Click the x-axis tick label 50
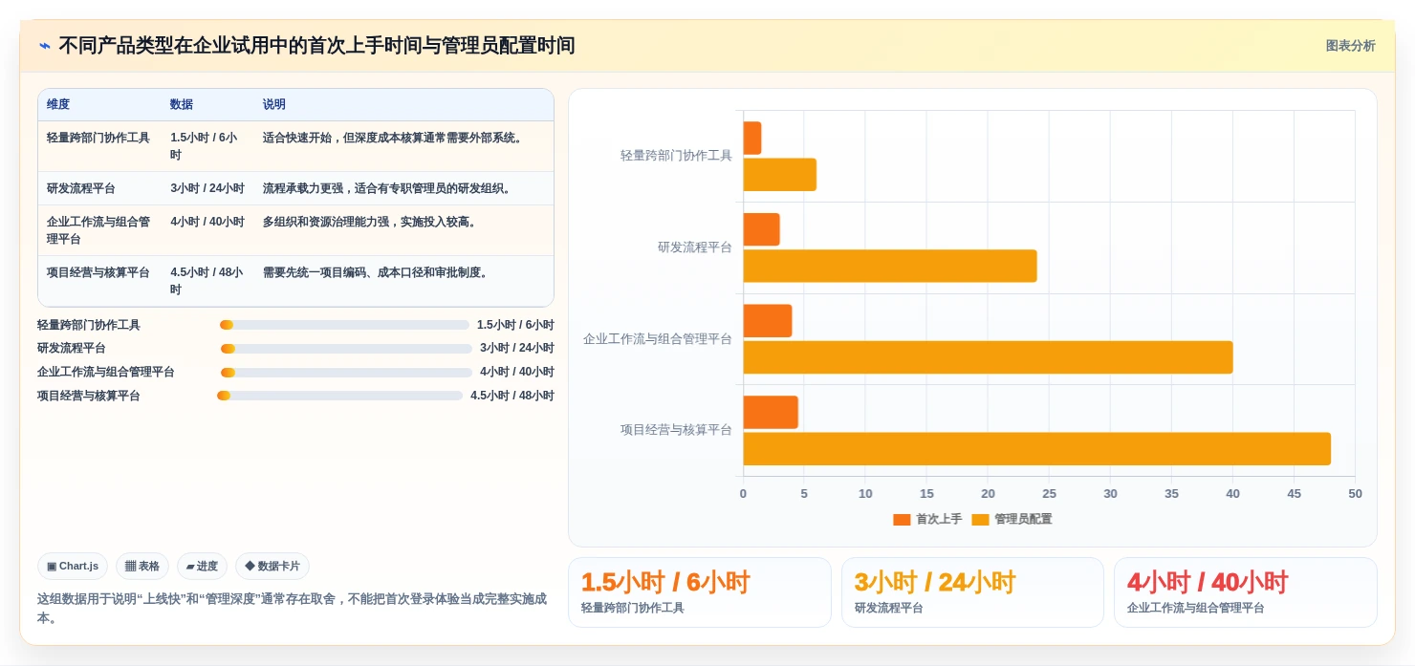The image size is (1415, 666). pyautogui.click(x=1355, y=494)
